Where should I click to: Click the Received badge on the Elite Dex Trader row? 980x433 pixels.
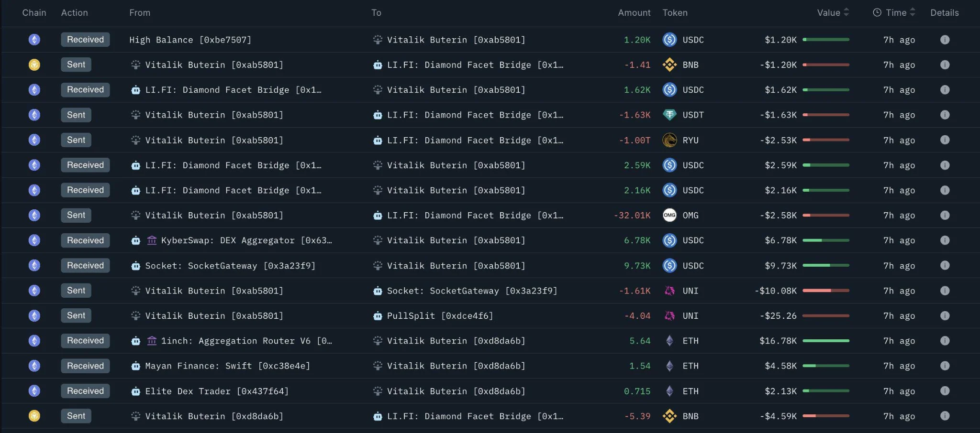point(85,391)
